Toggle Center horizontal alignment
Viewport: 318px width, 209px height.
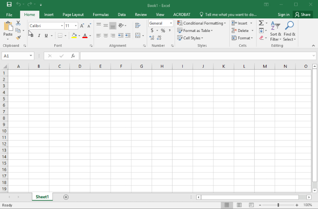point(106,36)
